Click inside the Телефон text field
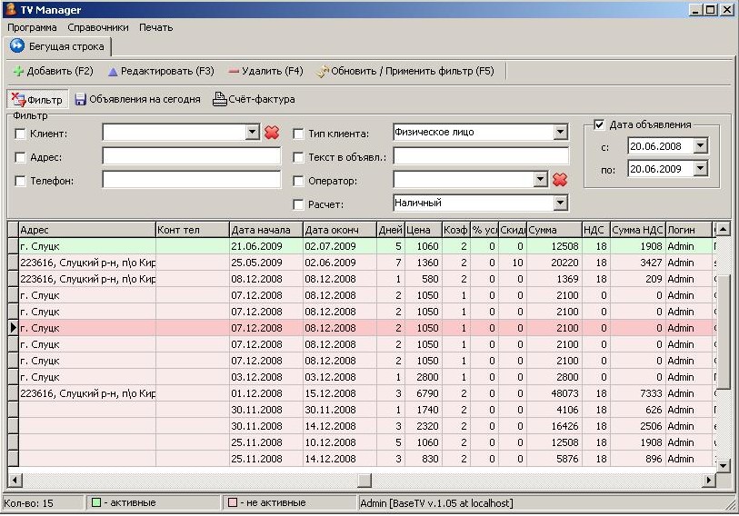 coord(192,180)
